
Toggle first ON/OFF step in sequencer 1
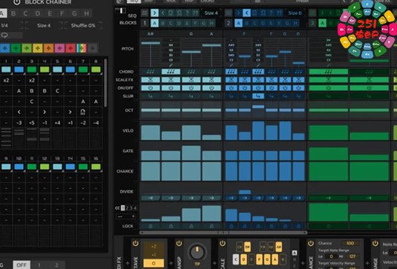tap(151, 88)
